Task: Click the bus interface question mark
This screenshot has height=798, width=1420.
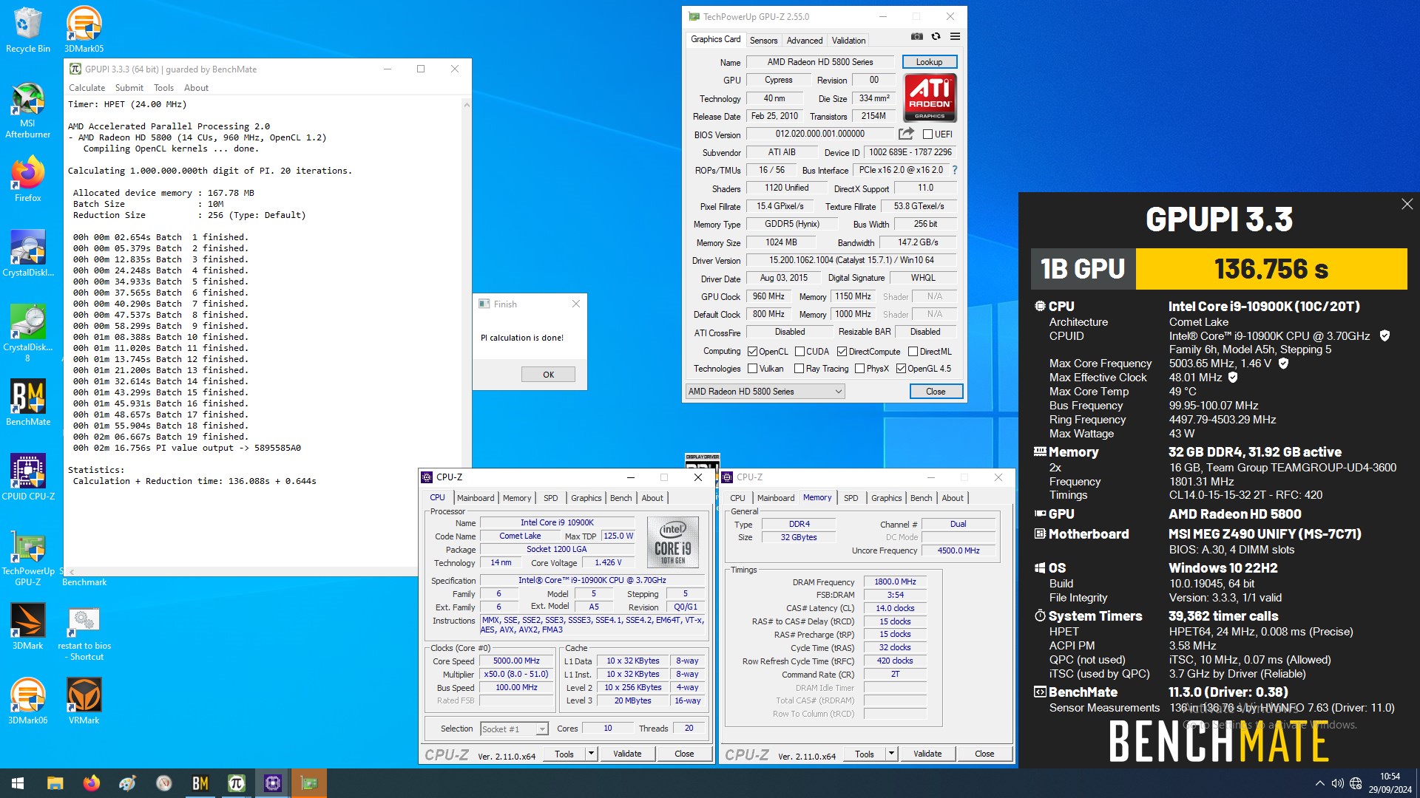Action: (955, 170)
